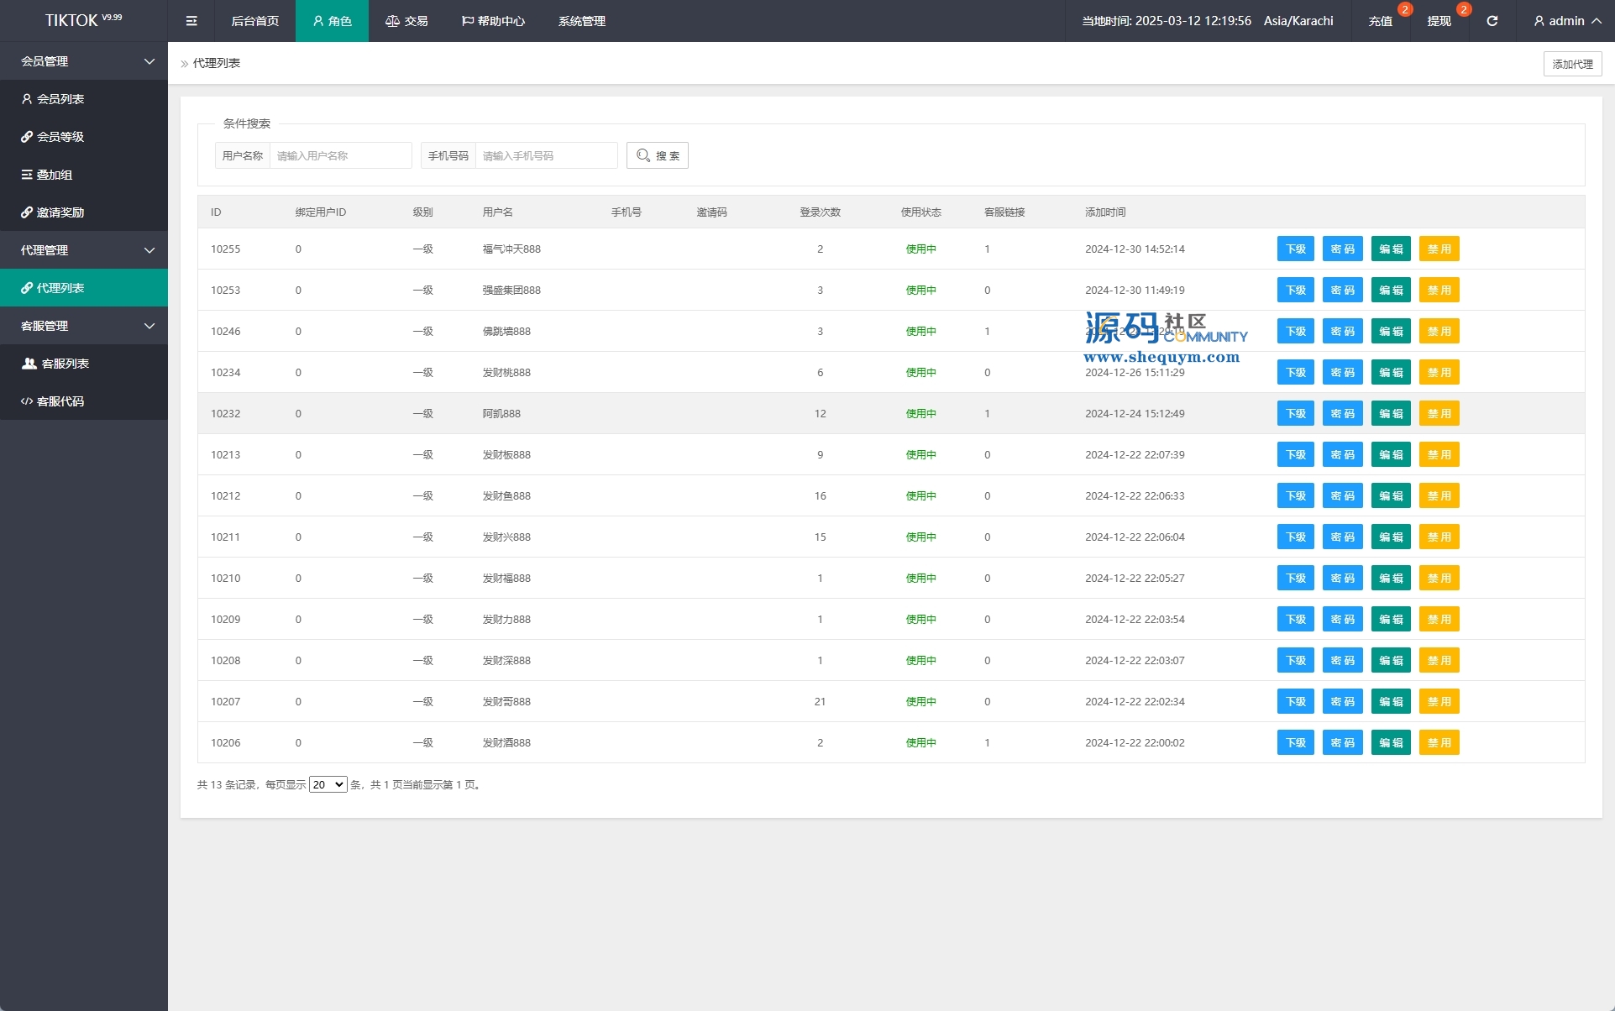Open 提现 notifications

pyautogui.click(x=1439, y=21)
